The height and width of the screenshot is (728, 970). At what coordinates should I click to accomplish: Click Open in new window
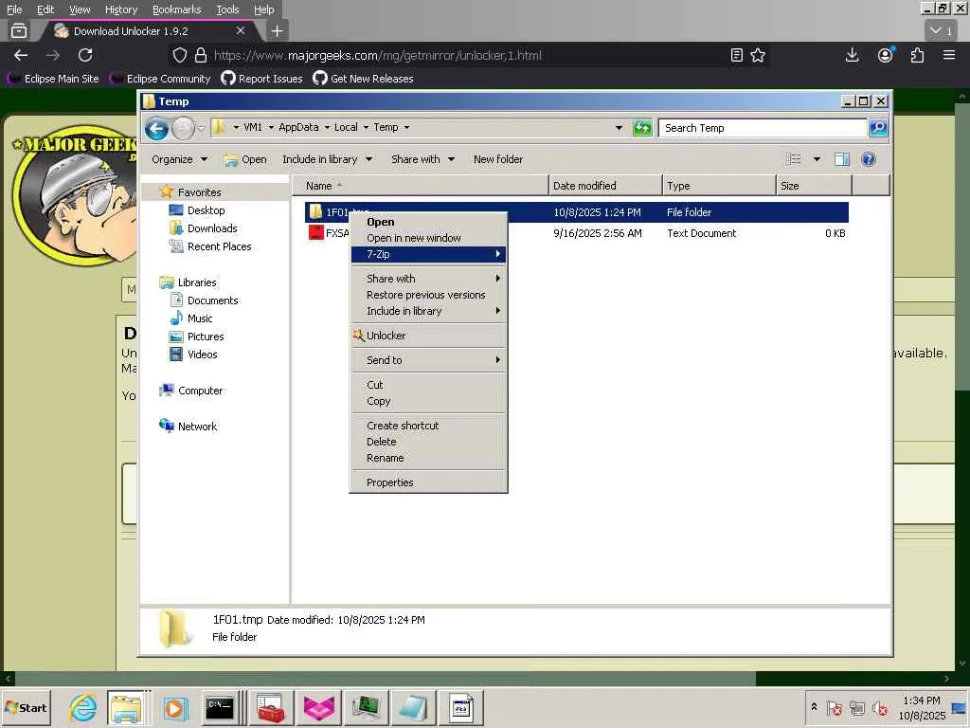coord(428,238)
